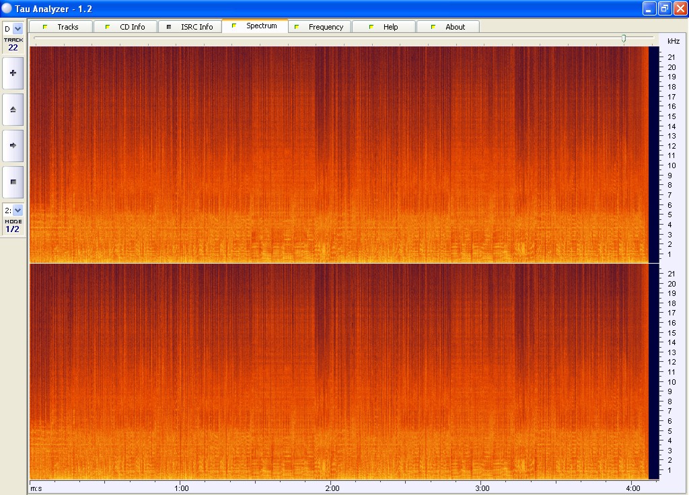Click the upper channel spectrogram
Screen dimensions: 689x495
pyautogui.click(x=336, y=154)
